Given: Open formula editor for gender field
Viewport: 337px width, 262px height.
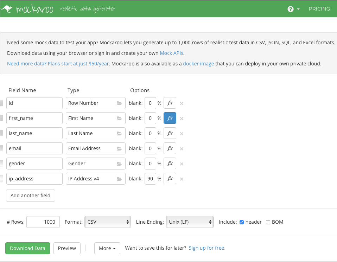Looking at the screenshot, I should click(170, 163).
